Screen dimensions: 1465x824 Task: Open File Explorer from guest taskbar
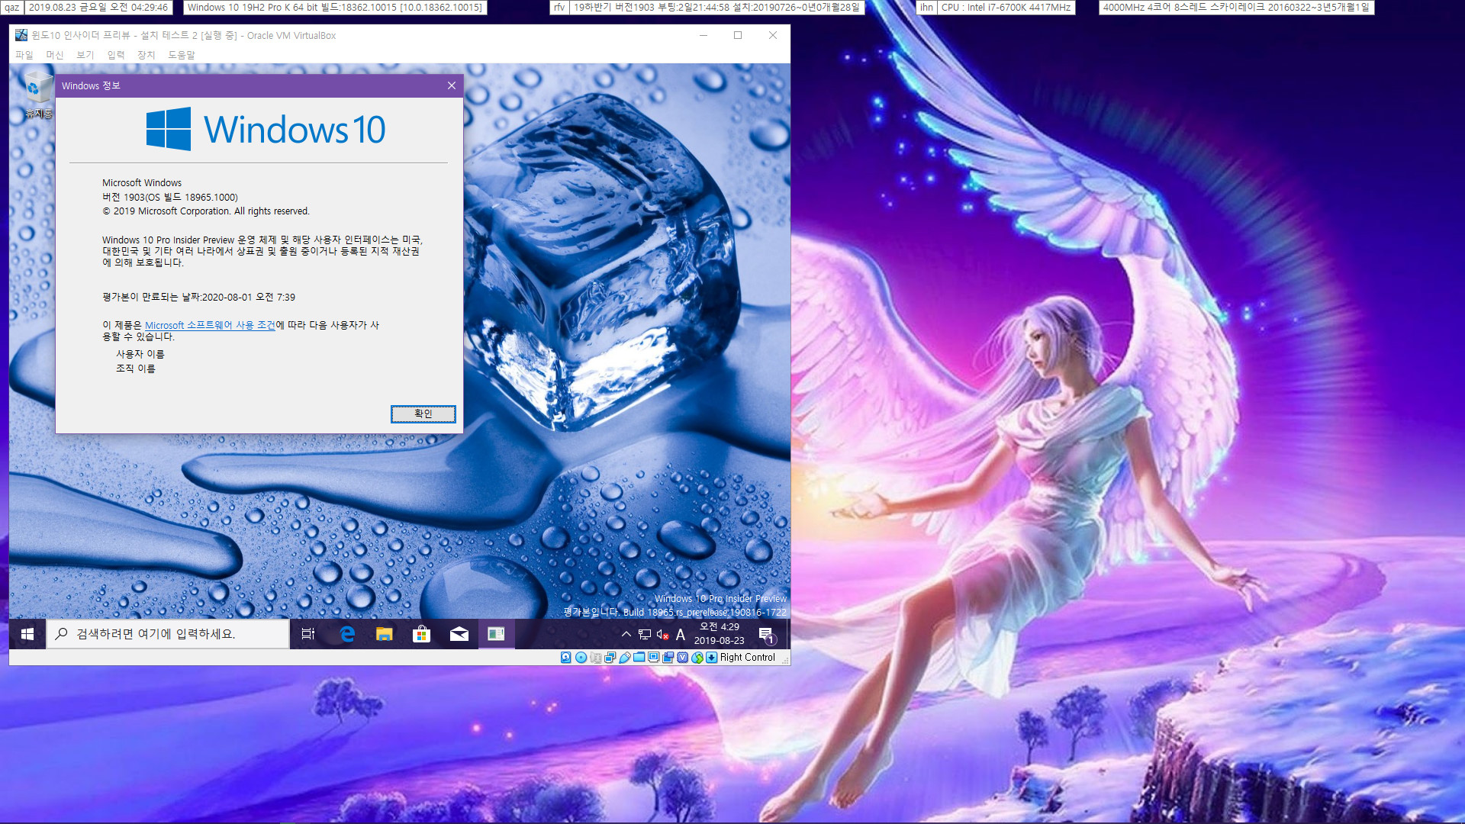click(x=385, y=634)
